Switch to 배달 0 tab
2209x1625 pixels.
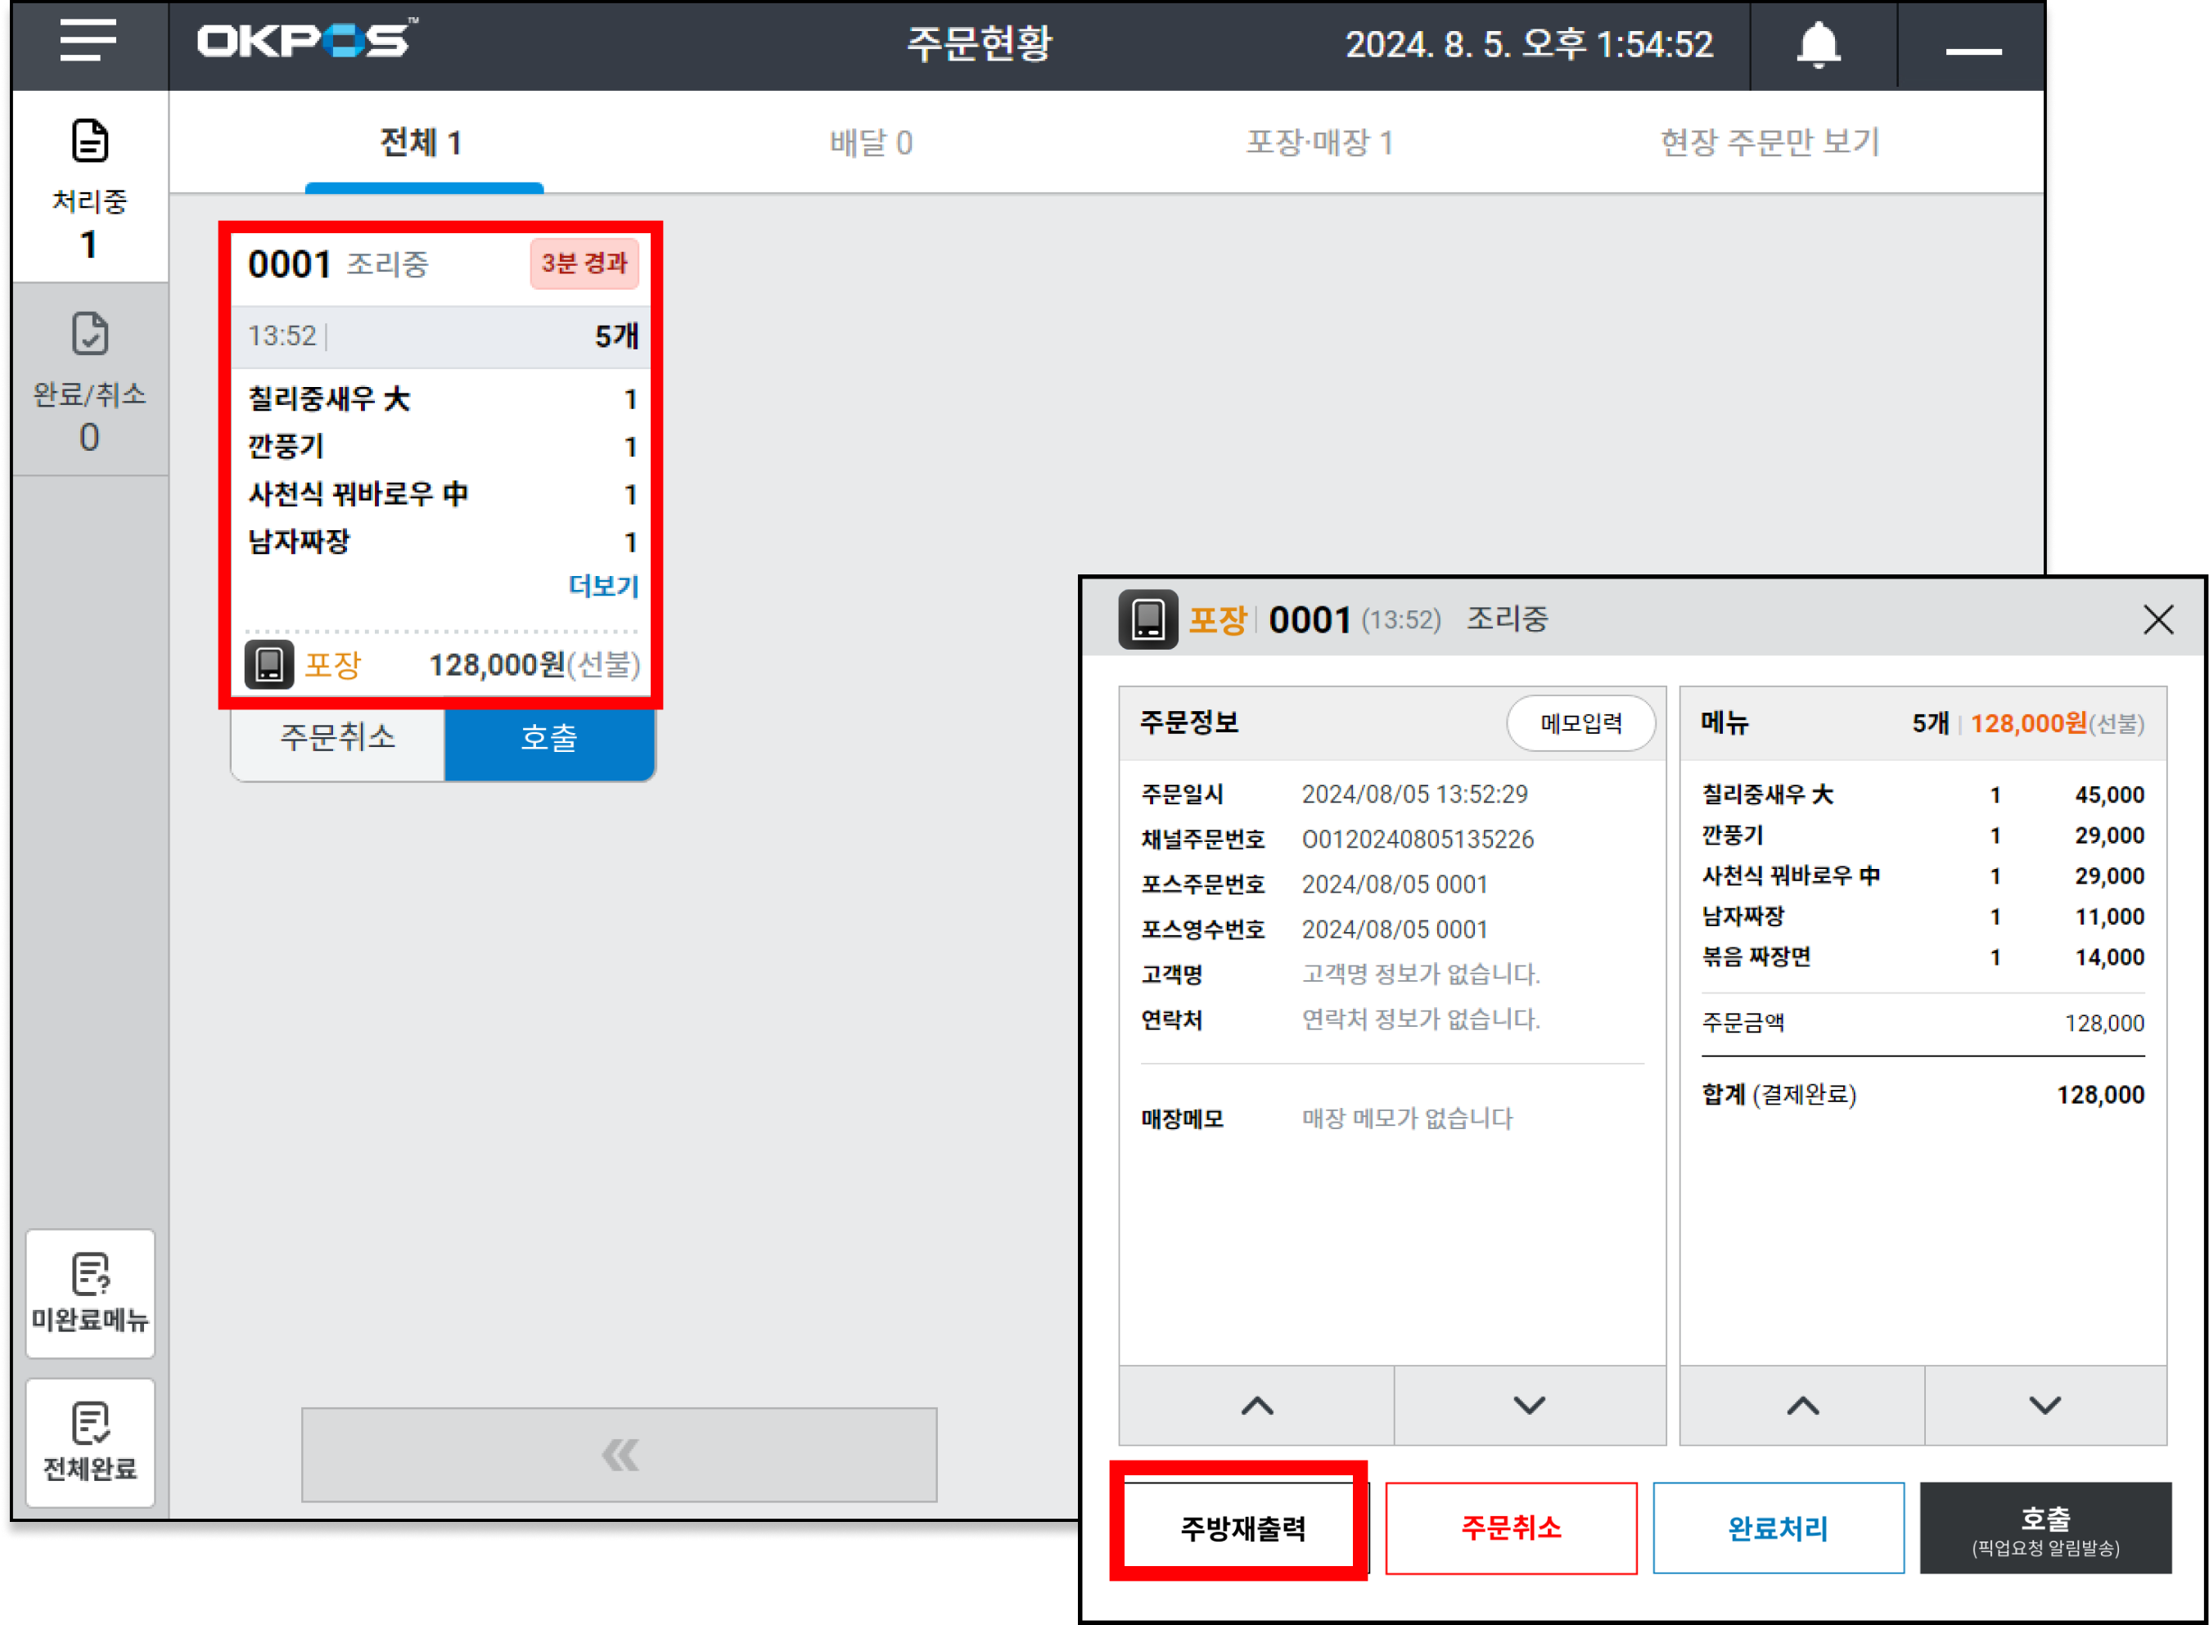(x=871, y=142)
